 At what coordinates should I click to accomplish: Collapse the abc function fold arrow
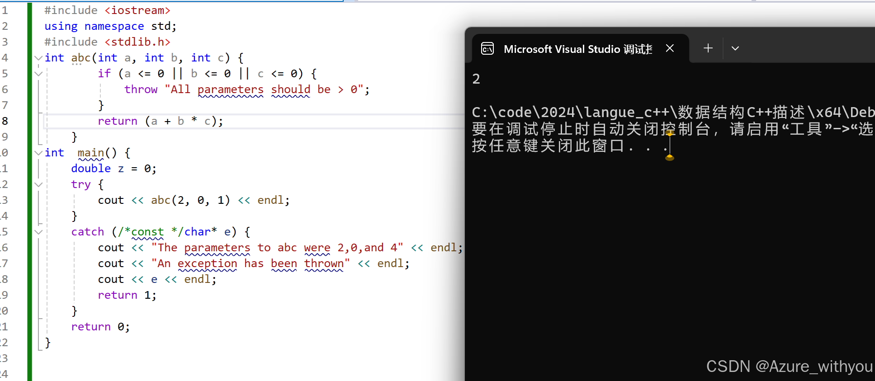pyautogui.click(x=38, y=58)
